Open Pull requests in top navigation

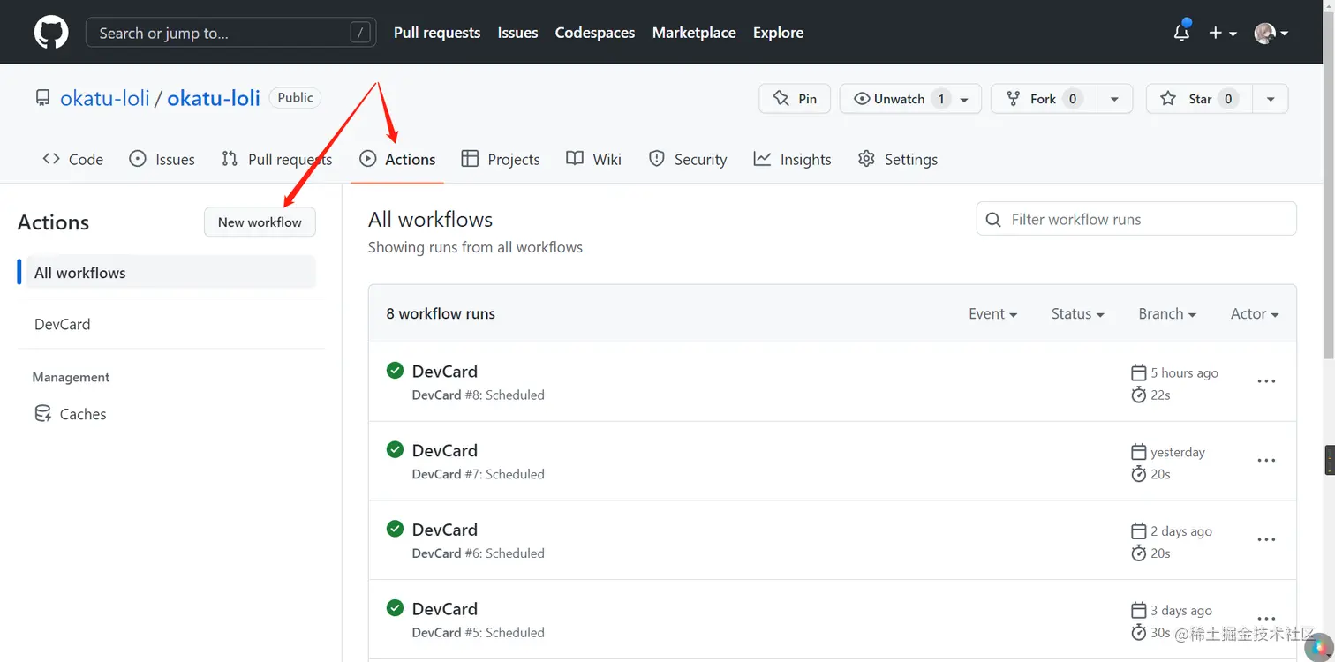(437, 33)
